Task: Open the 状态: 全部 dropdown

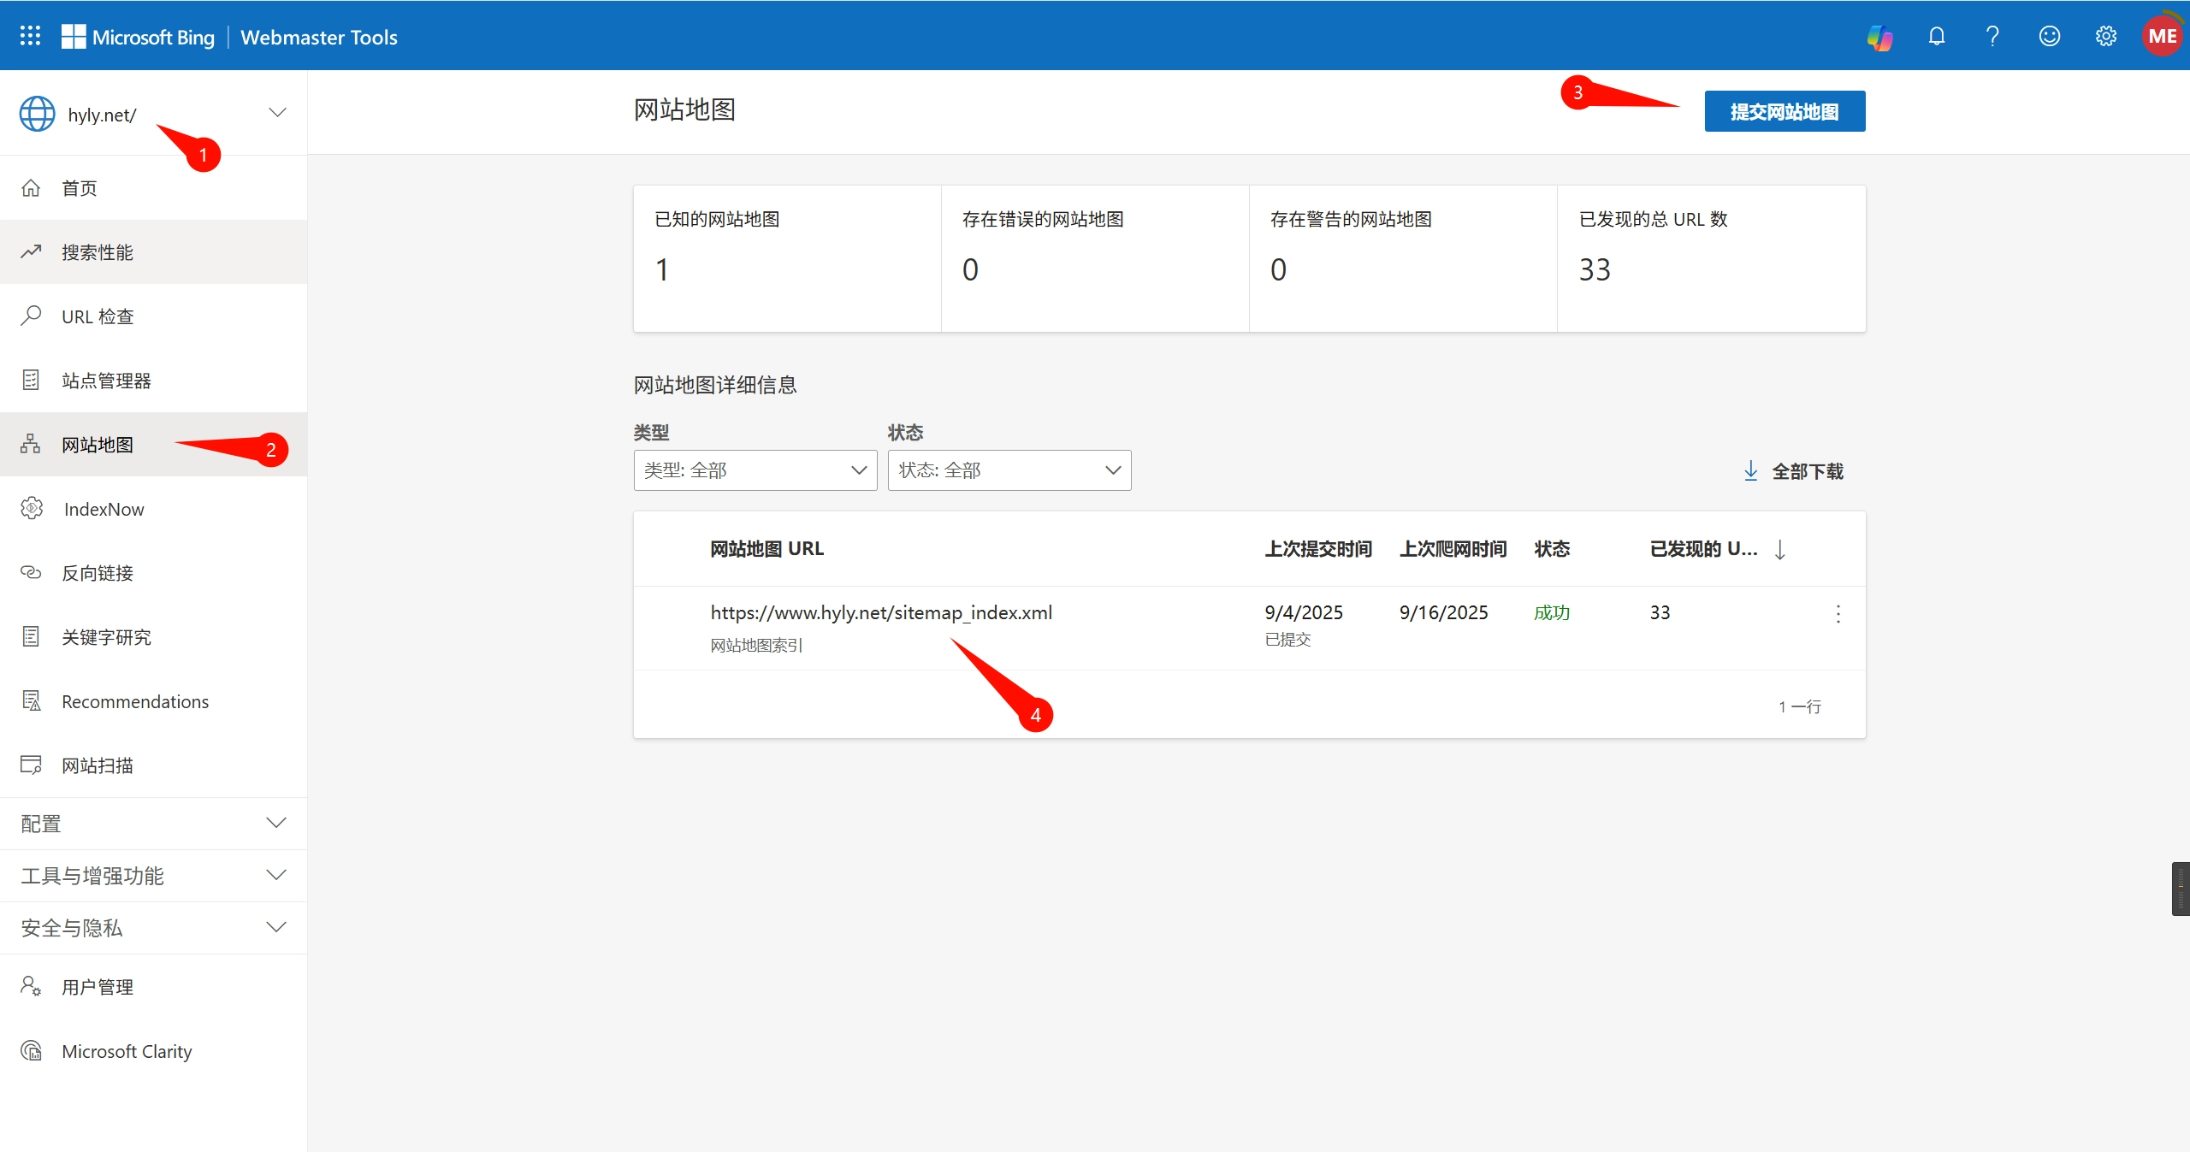Action: 1009,470
